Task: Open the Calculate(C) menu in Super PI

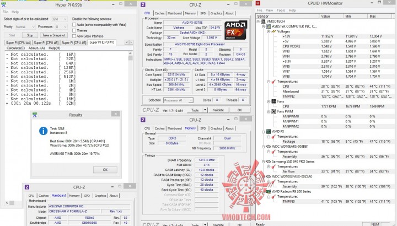Action: [15, 48]
